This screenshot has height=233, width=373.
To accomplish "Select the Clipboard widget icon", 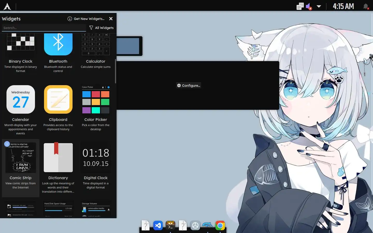I will (x=58, y=99).
